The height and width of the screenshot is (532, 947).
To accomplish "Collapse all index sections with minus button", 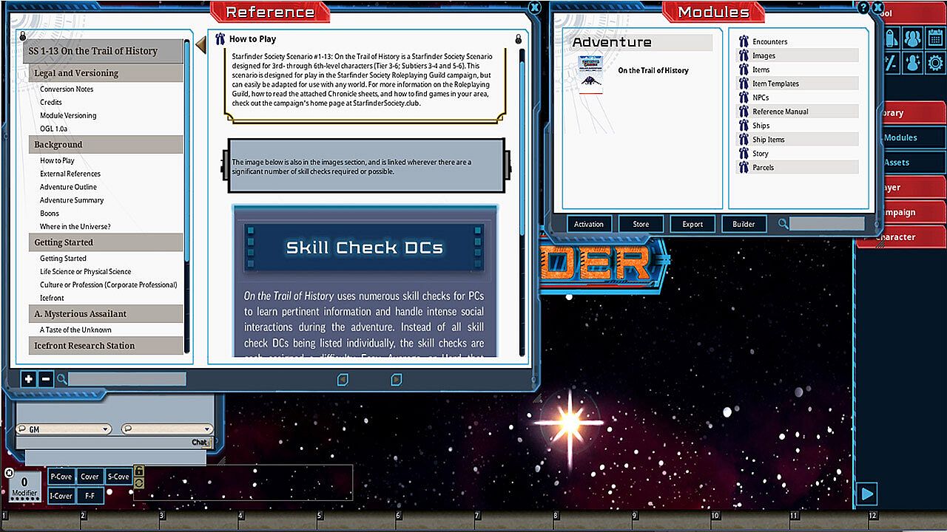I will coord(46,379).
